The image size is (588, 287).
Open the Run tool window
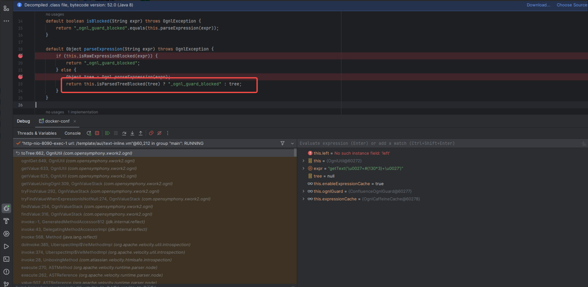6,246
